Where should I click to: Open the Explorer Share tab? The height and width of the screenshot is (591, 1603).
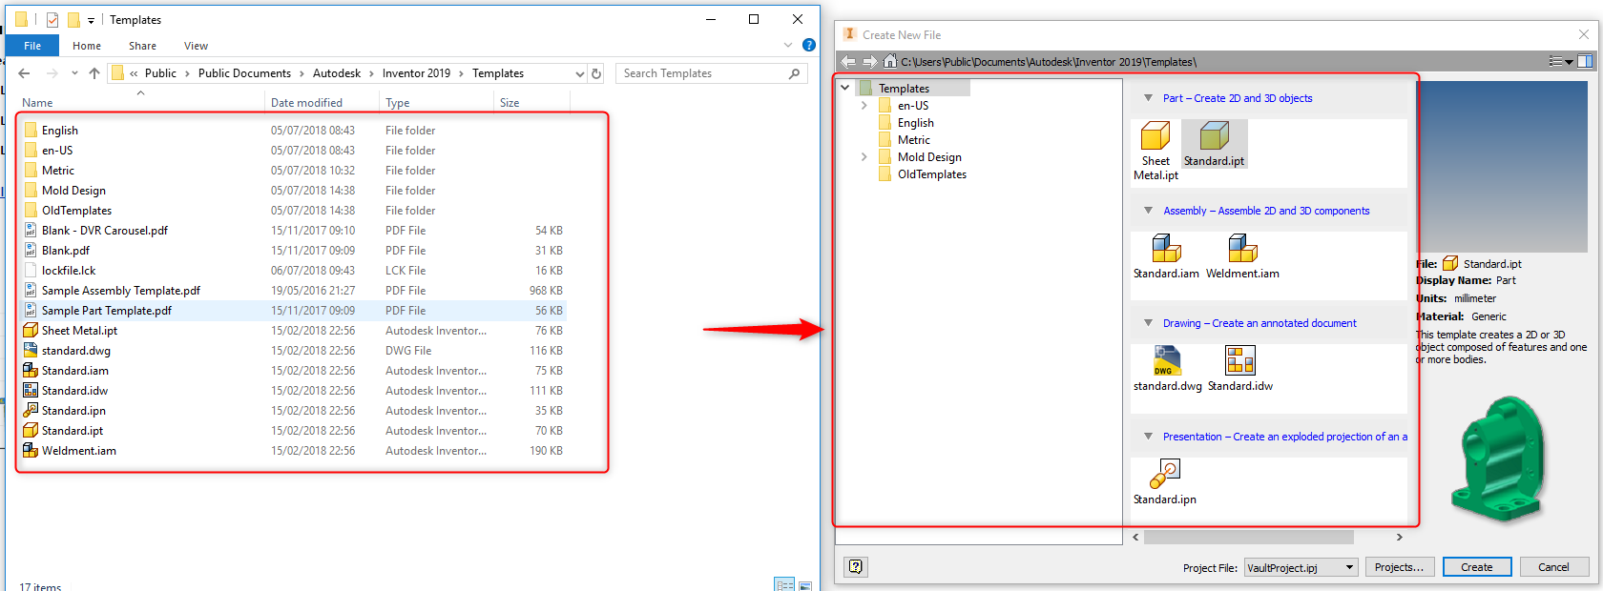tap(142, 46)
